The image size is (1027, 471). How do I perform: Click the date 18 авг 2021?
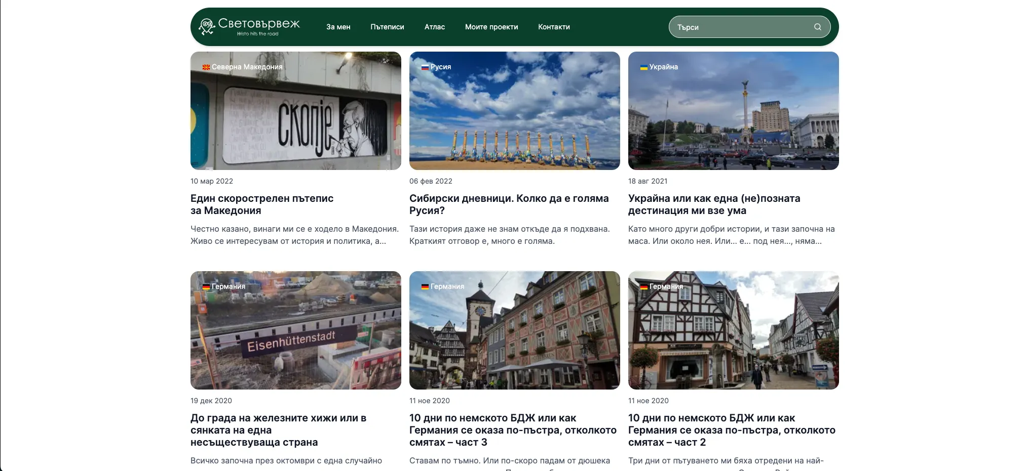point(648,181)
